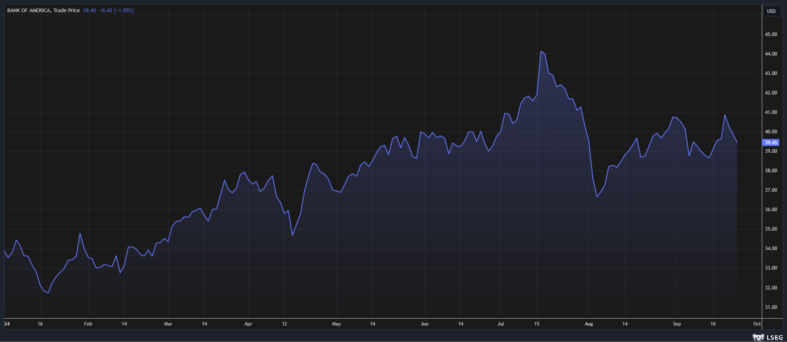This screenshot has height=342, width=787.
Task: Click the Jul label on time axis
Action: (x=501, y=324)
